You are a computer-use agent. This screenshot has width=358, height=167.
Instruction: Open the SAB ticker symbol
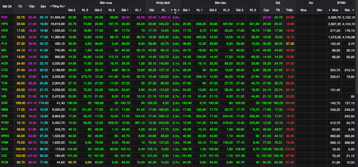click(x=4, y=103)
